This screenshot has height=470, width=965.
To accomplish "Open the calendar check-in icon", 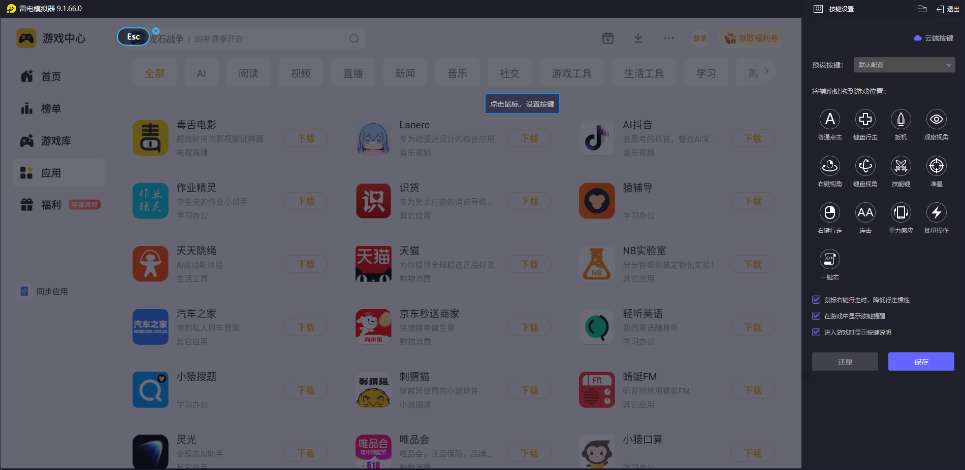I will click(x=608, y=38).
